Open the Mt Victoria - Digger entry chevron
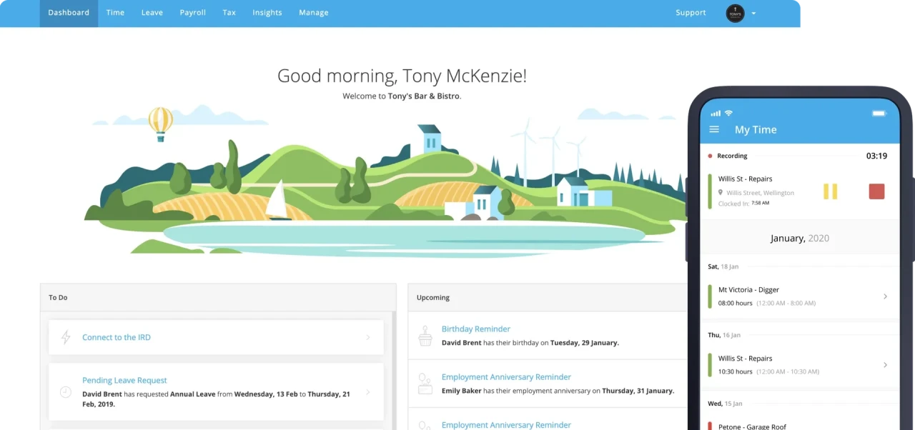The height and width of the screenshot is (430, 915). click(x=885, y=296)
